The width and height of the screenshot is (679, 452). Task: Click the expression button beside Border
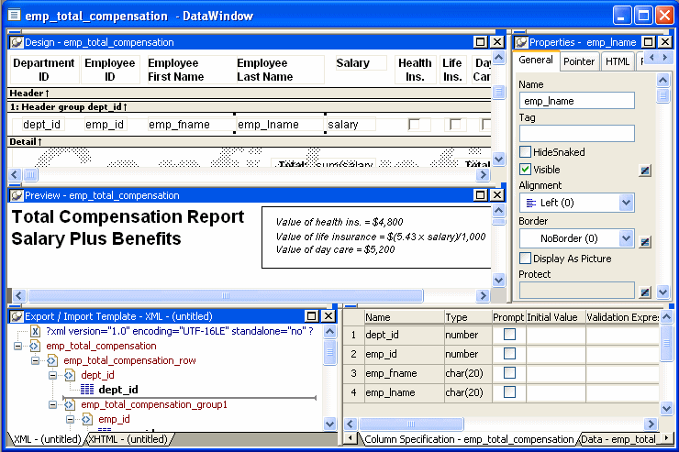point(645,240)
